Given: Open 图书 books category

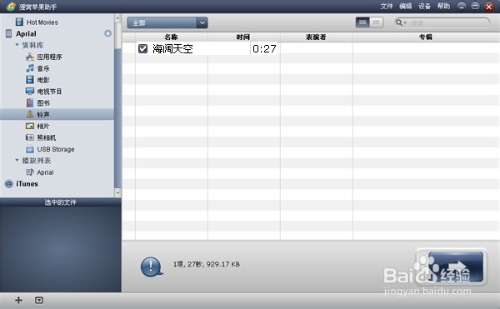Looking at the screenshot, I should (x=43, y=103).
